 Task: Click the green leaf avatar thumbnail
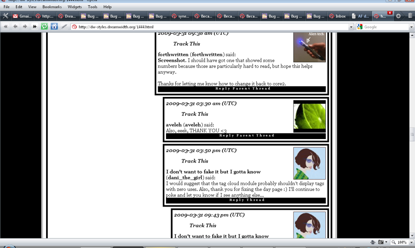click(x=309, y=115)
